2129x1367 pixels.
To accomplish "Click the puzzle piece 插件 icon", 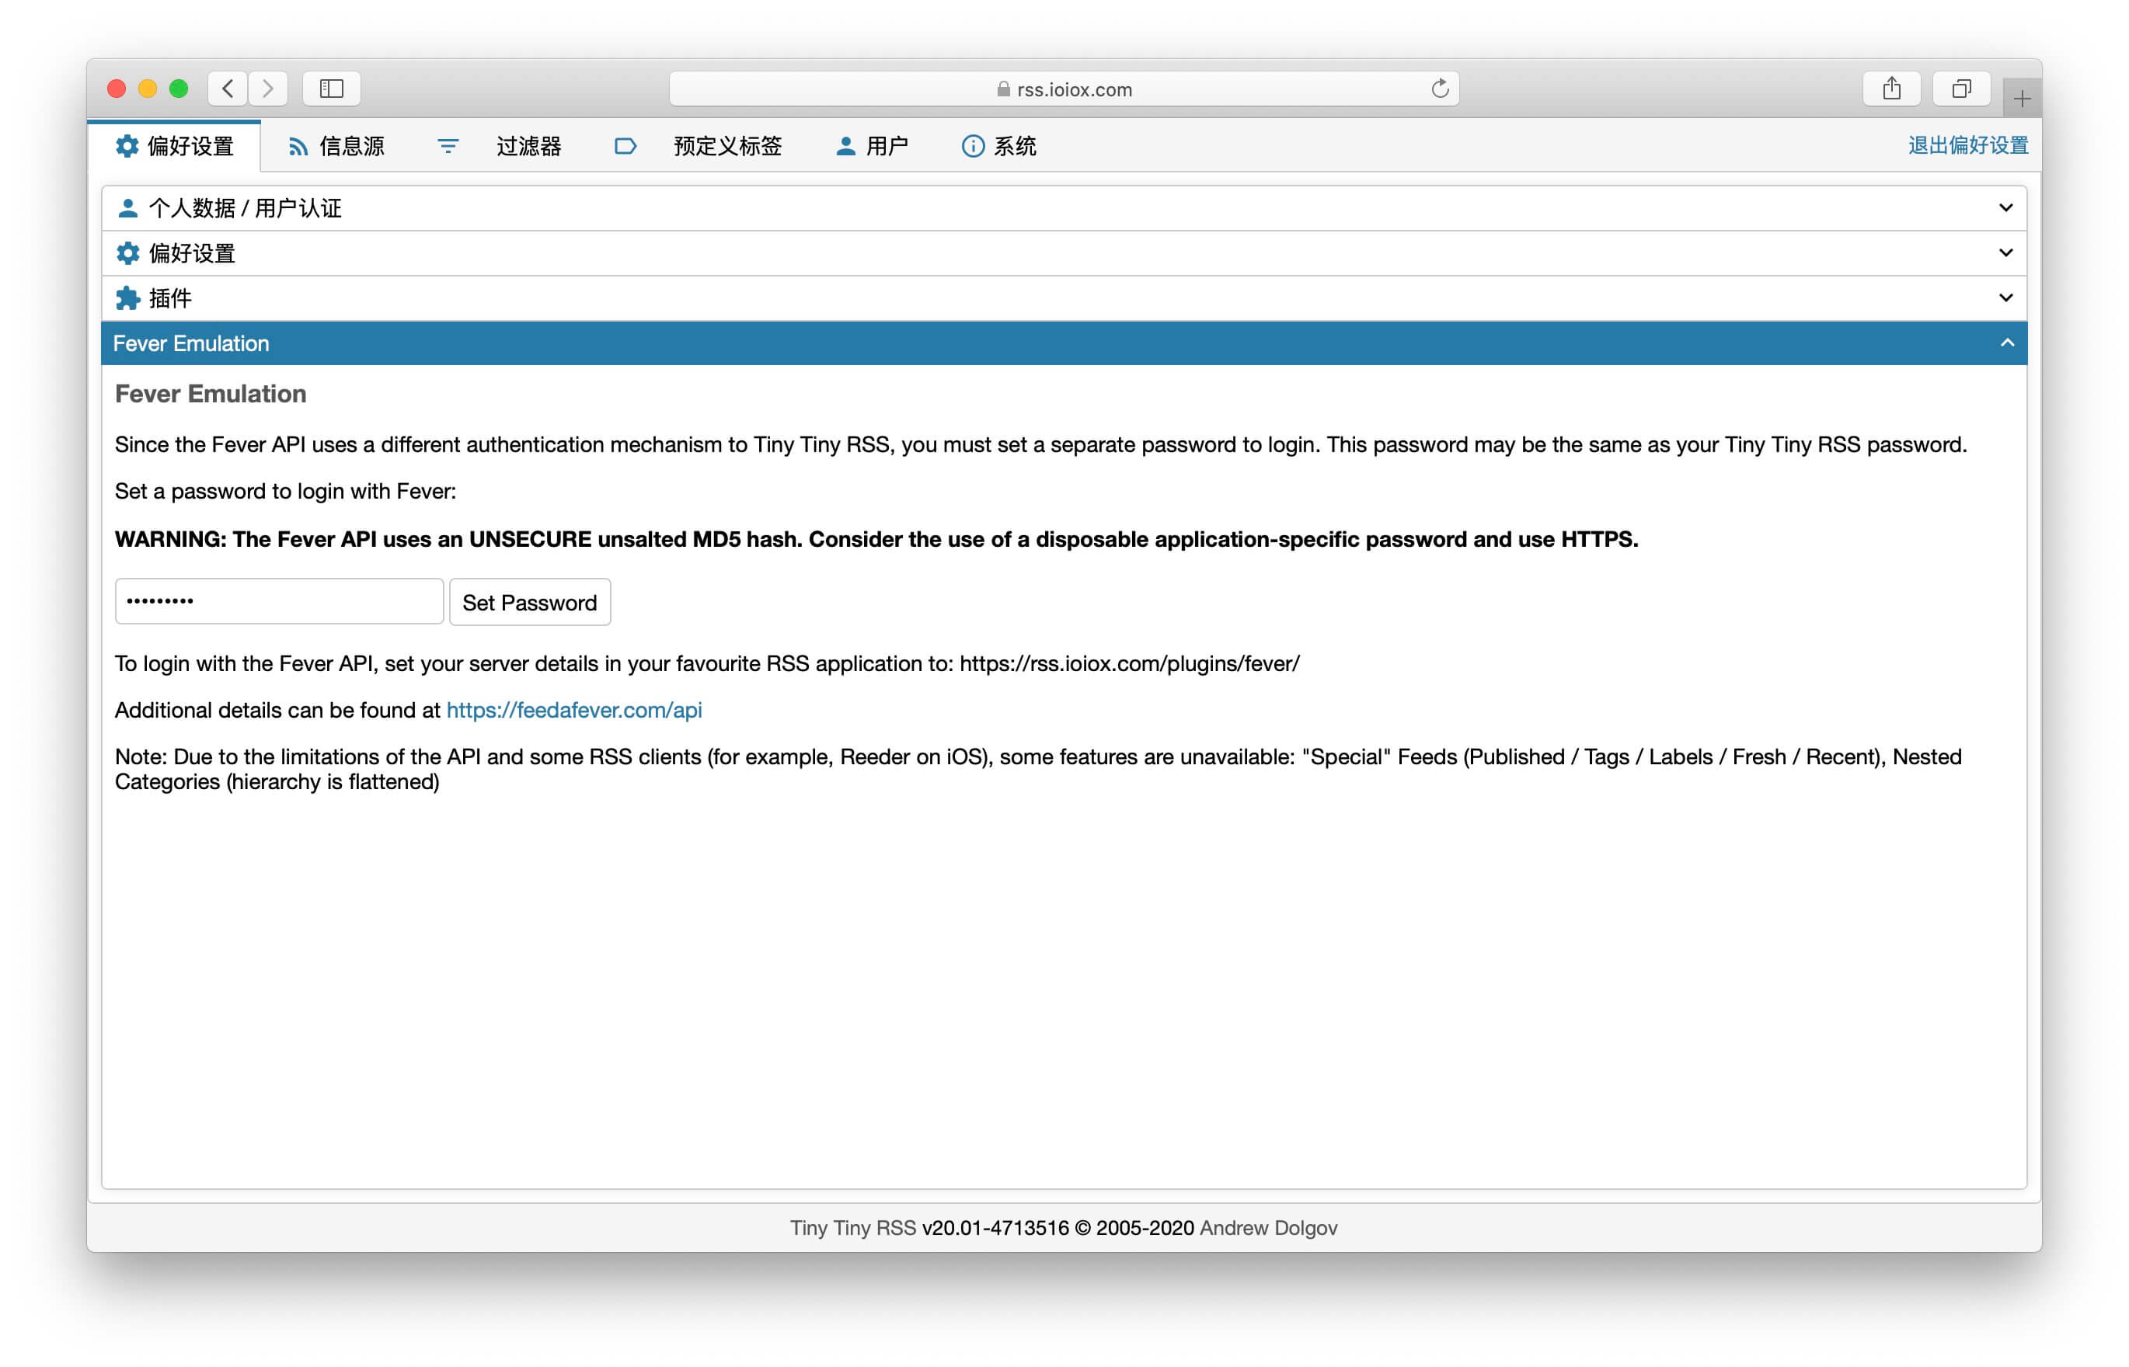I will tap(128, 298).
